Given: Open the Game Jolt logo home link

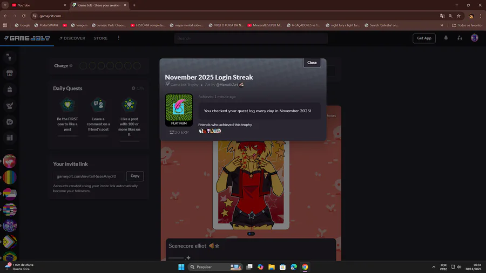Looking at the screenshot, I should tap(27, 38).
